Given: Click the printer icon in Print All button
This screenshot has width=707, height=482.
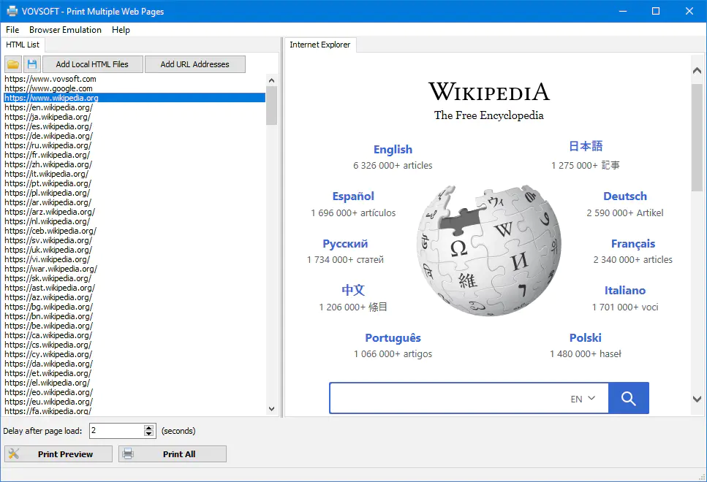Looking at the screenshot, I should 126,454.
